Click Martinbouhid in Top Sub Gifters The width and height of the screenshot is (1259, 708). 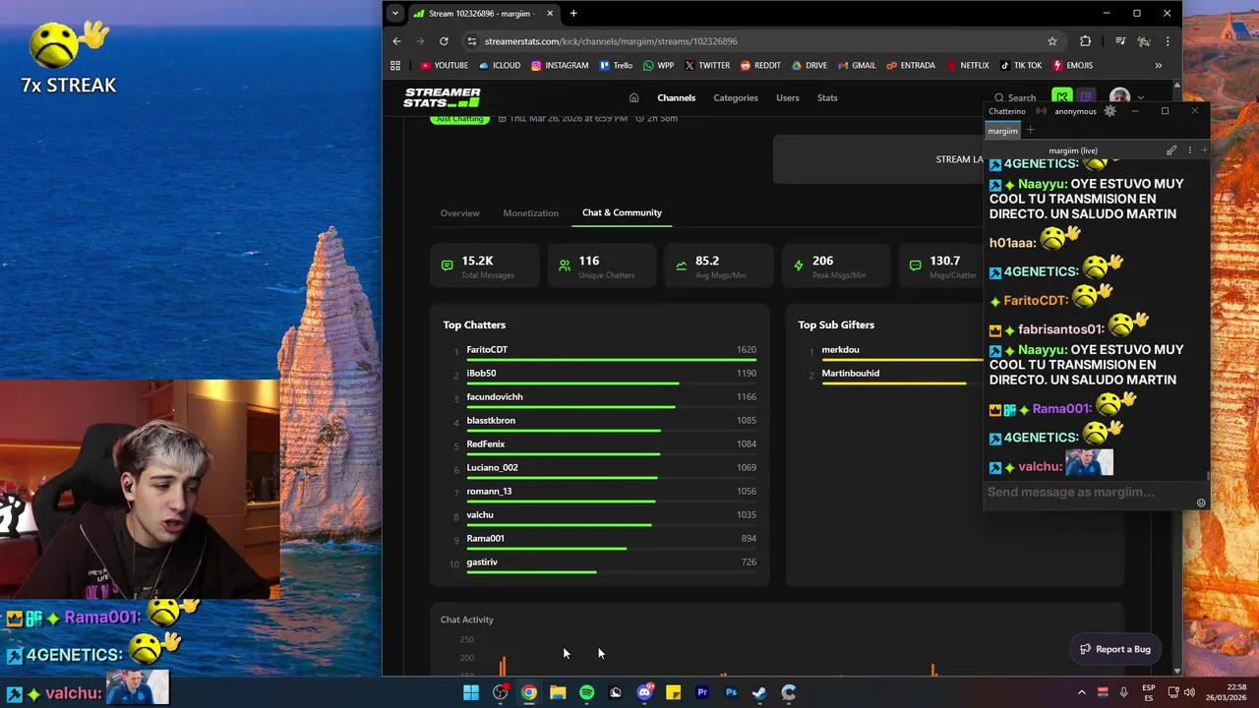(x=850, y=374)
